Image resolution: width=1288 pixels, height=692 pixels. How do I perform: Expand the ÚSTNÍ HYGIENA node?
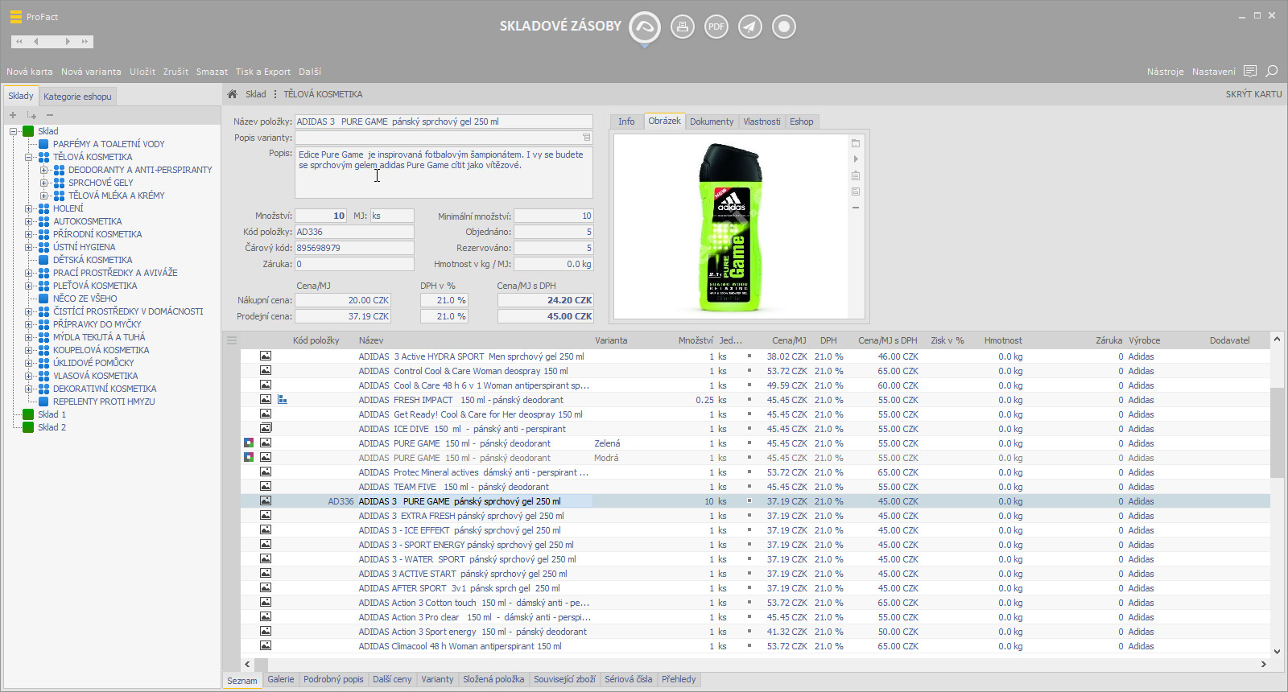click(28, 247)
